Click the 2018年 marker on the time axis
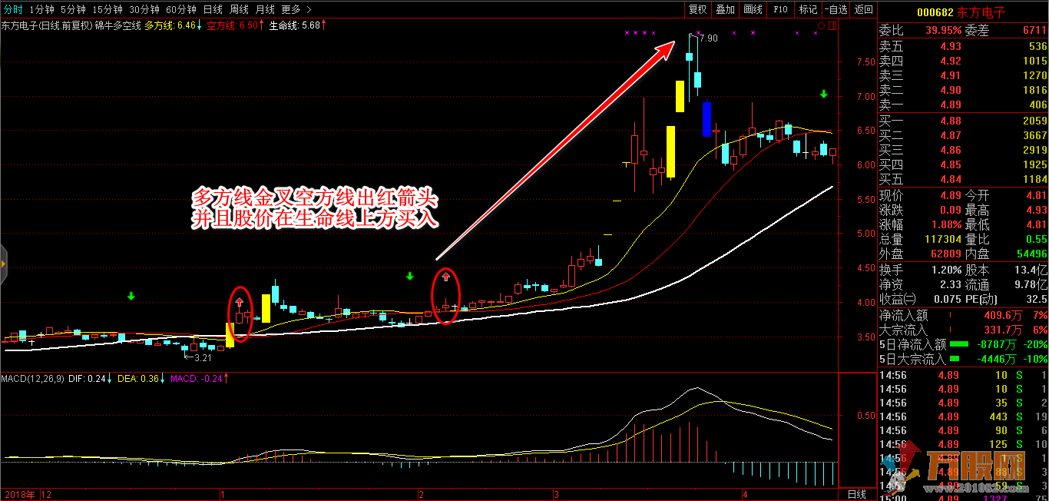The image size is (1049, 501). tap(20, 494)
